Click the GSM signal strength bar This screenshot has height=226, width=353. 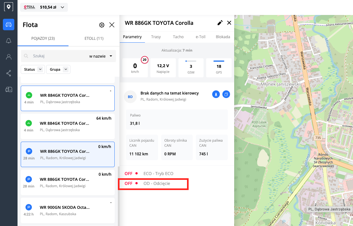191,61
